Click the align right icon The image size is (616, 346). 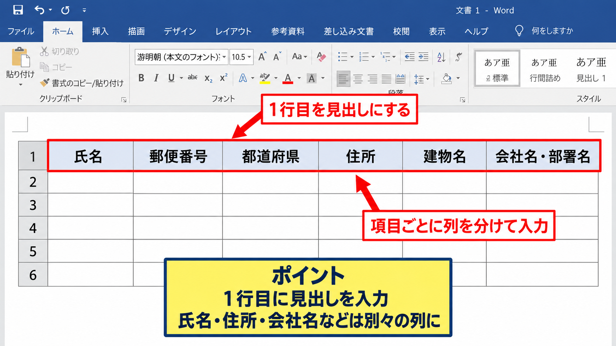372,78
